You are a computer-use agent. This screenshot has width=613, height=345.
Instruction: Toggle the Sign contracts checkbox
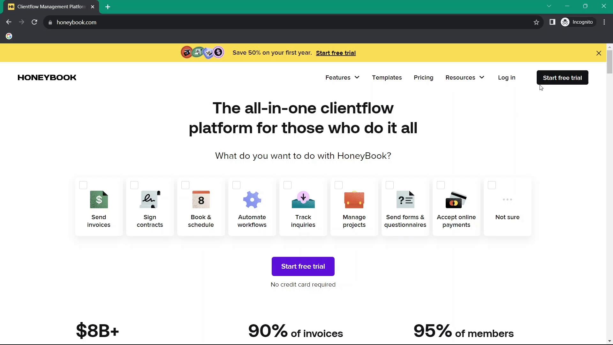[134, 185]
